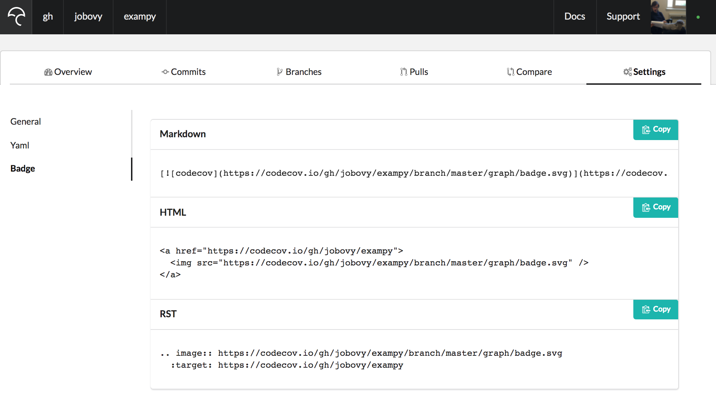Click the green status dot
716x395 pixels.
pos(698,17)
